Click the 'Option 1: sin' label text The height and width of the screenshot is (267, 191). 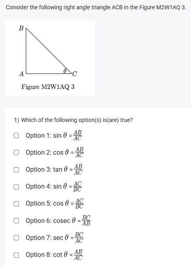(44, 136)
